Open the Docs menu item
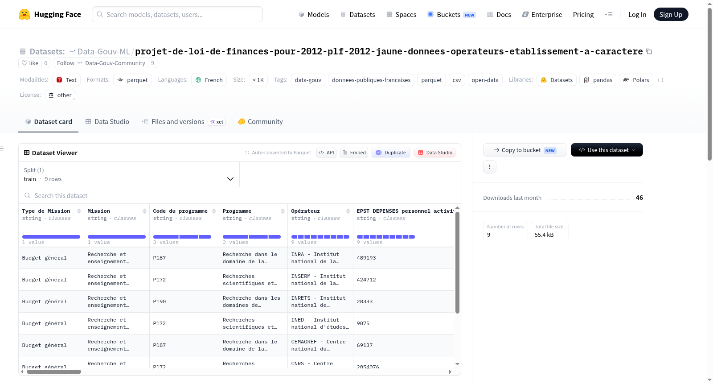The image size is (713, 384). point(499,14)
